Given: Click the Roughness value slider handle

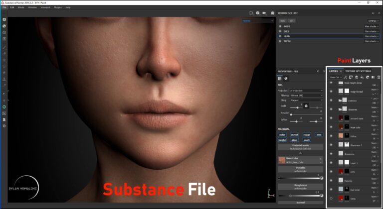Looking at the screenshot, I should tap(290, 196).
